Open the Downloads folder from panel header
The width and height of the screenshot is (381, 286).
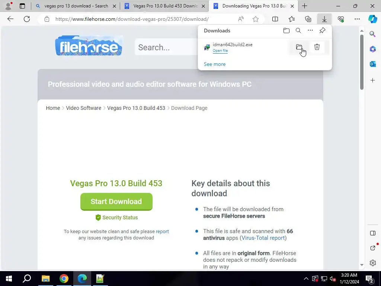[x=286, y=31]
